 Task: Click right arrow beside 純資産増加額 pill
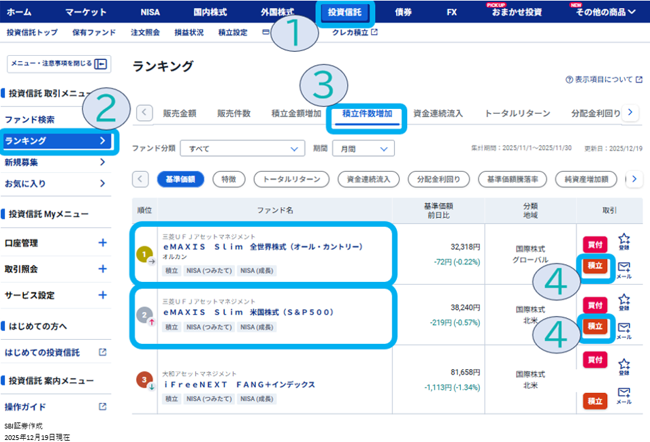pyautogui.click(x=634, y=179)
